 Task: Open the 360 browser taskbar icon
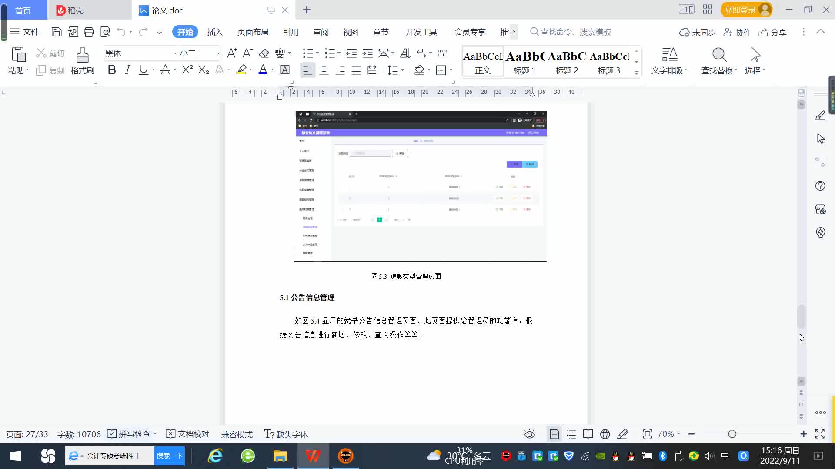(x=248, y=456)
